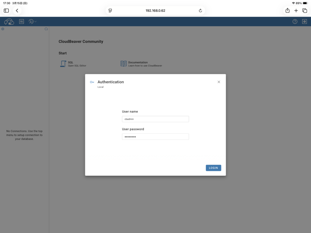Click the User password input field
This screenshot has width=311, height=233.
point(155,137)
